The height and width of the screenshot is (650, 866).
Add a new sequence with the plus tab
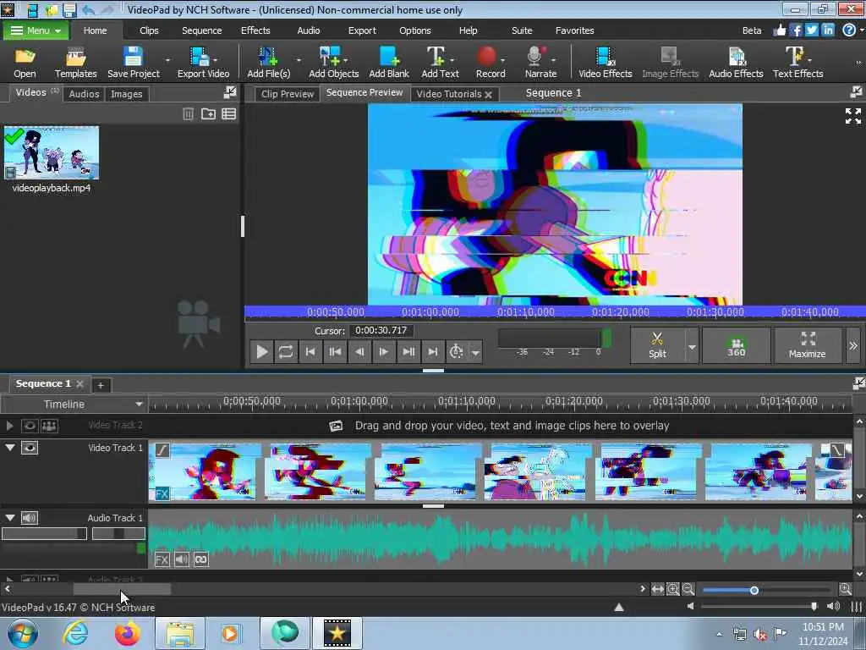coord(101,385)
